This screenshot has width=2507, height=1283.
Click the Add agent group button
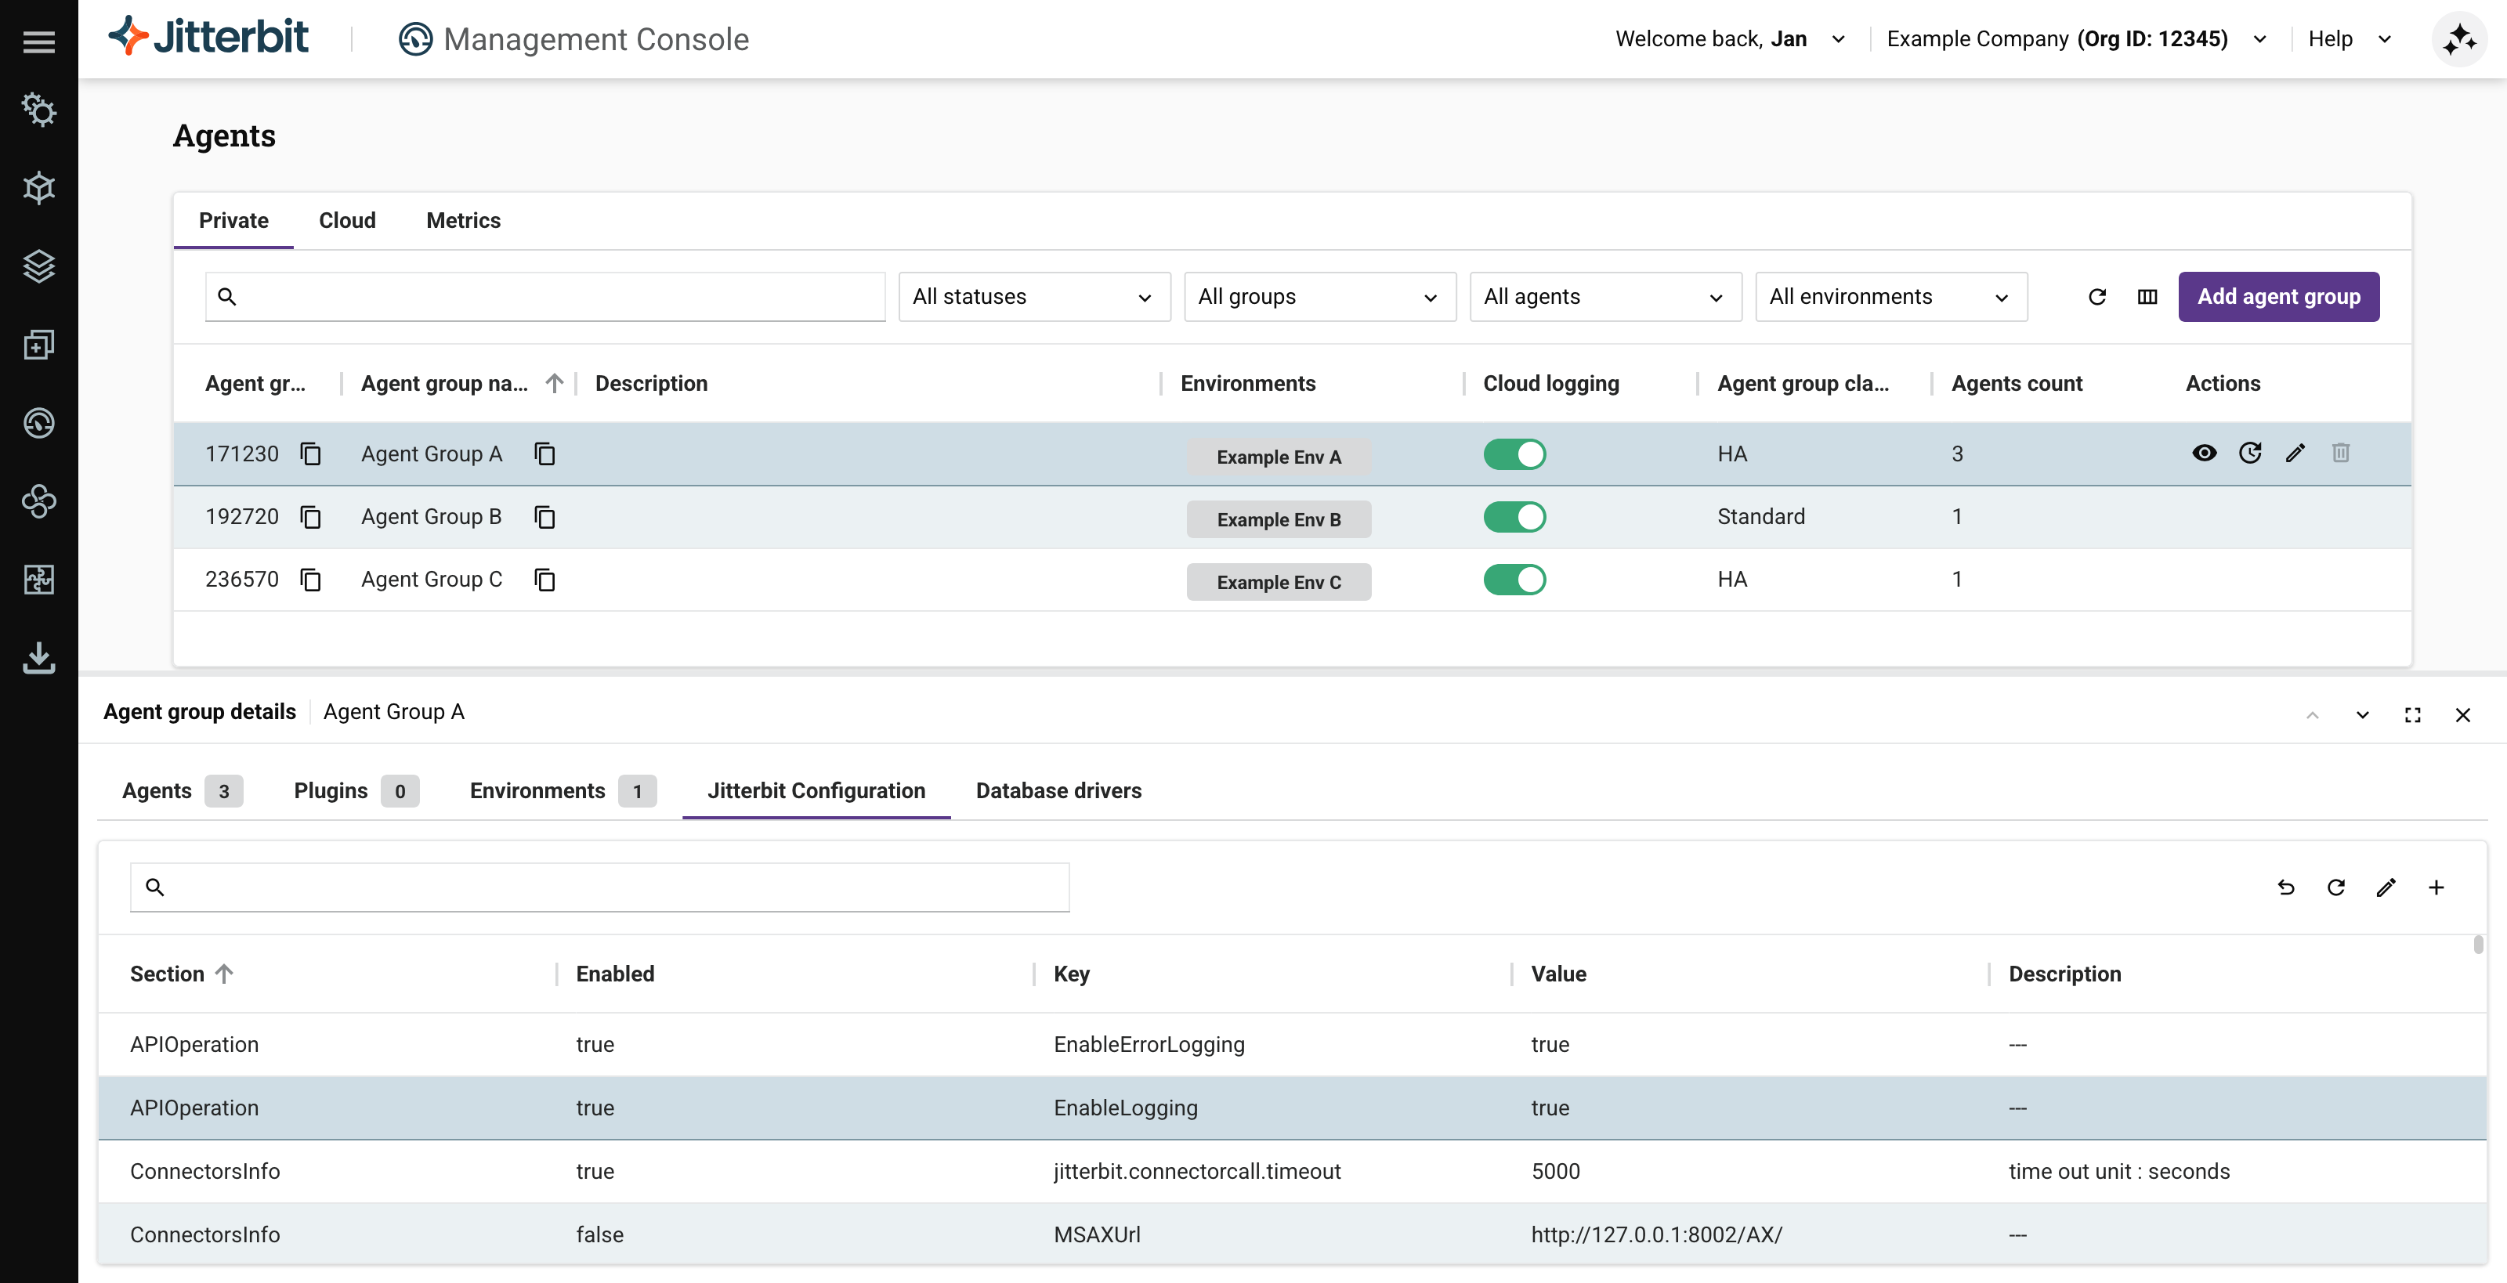pyautogui.click(x=2278, y=297)
